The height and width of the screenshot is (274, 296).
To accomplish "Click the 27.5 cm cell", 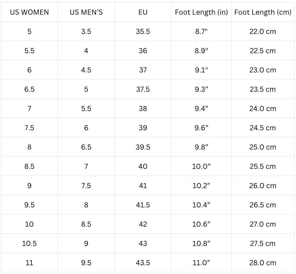I will [x=263, y=244].
